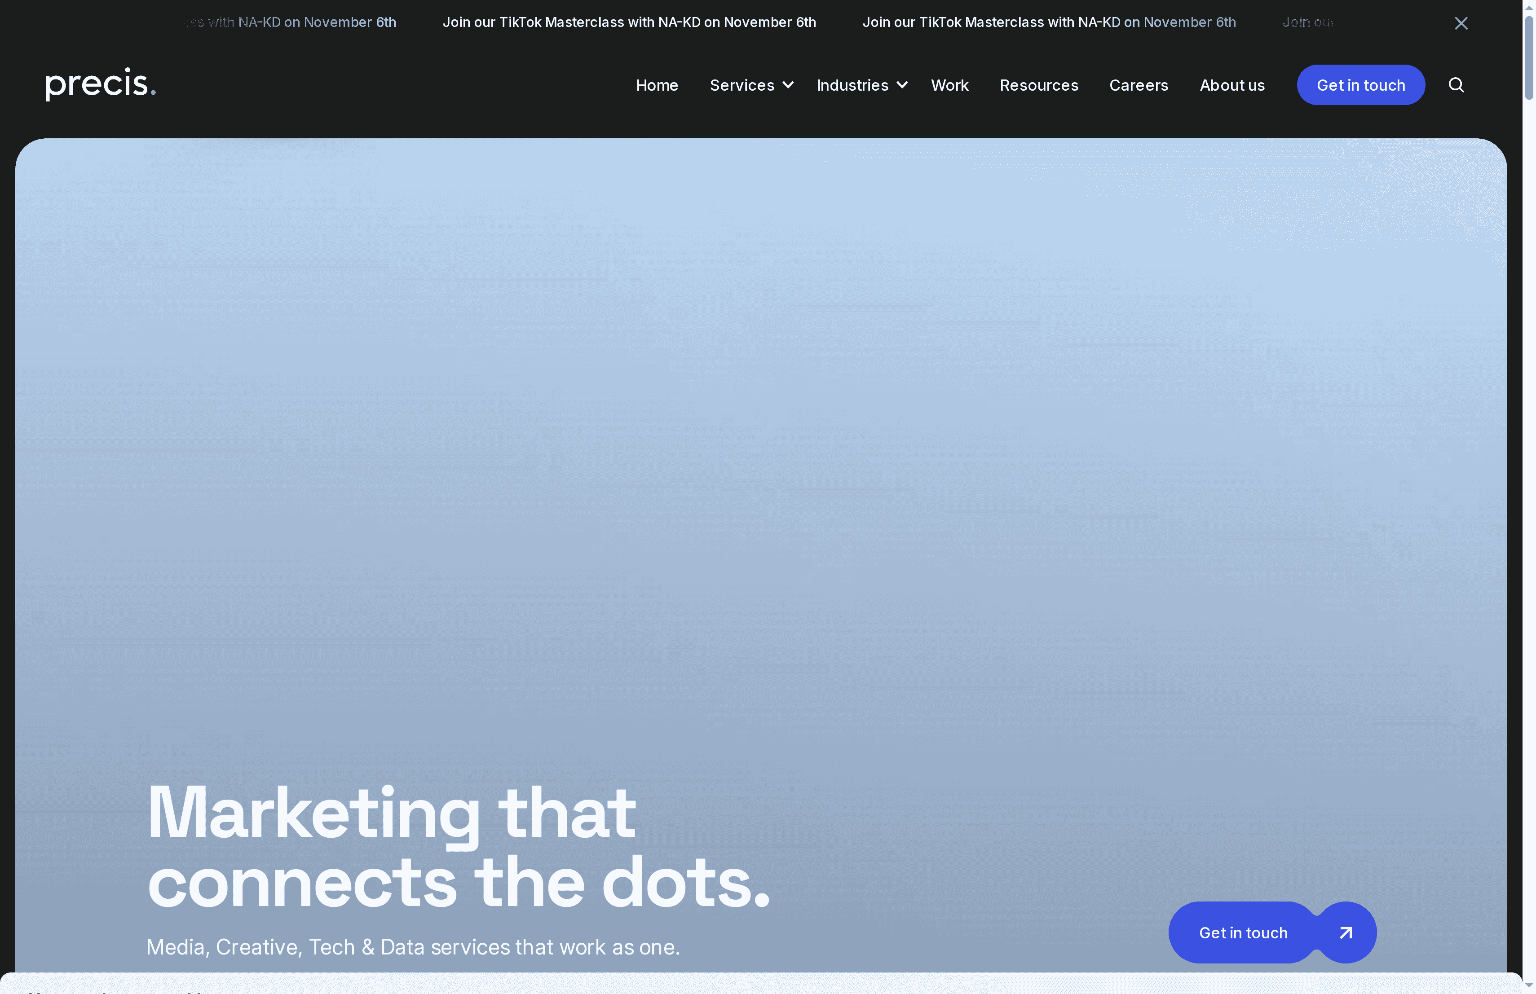Click the vertical scrollbar track
Screen dimensions: 1536x994
tap(1530, 516)
